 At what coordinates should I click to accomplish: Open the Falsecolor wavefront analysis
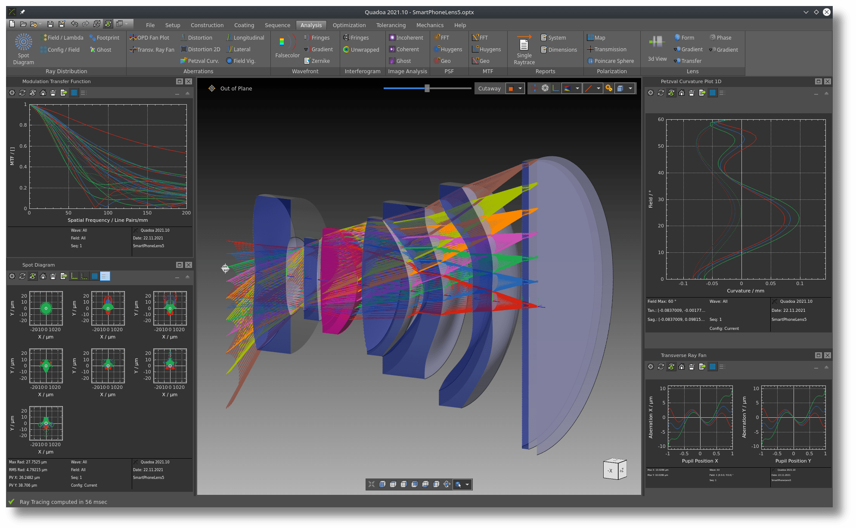point(286,47)
